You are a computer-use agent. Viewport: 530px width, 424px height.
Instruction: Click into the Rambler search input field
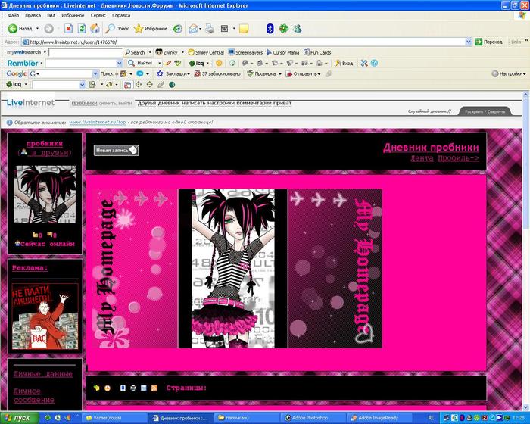point(81,64)
